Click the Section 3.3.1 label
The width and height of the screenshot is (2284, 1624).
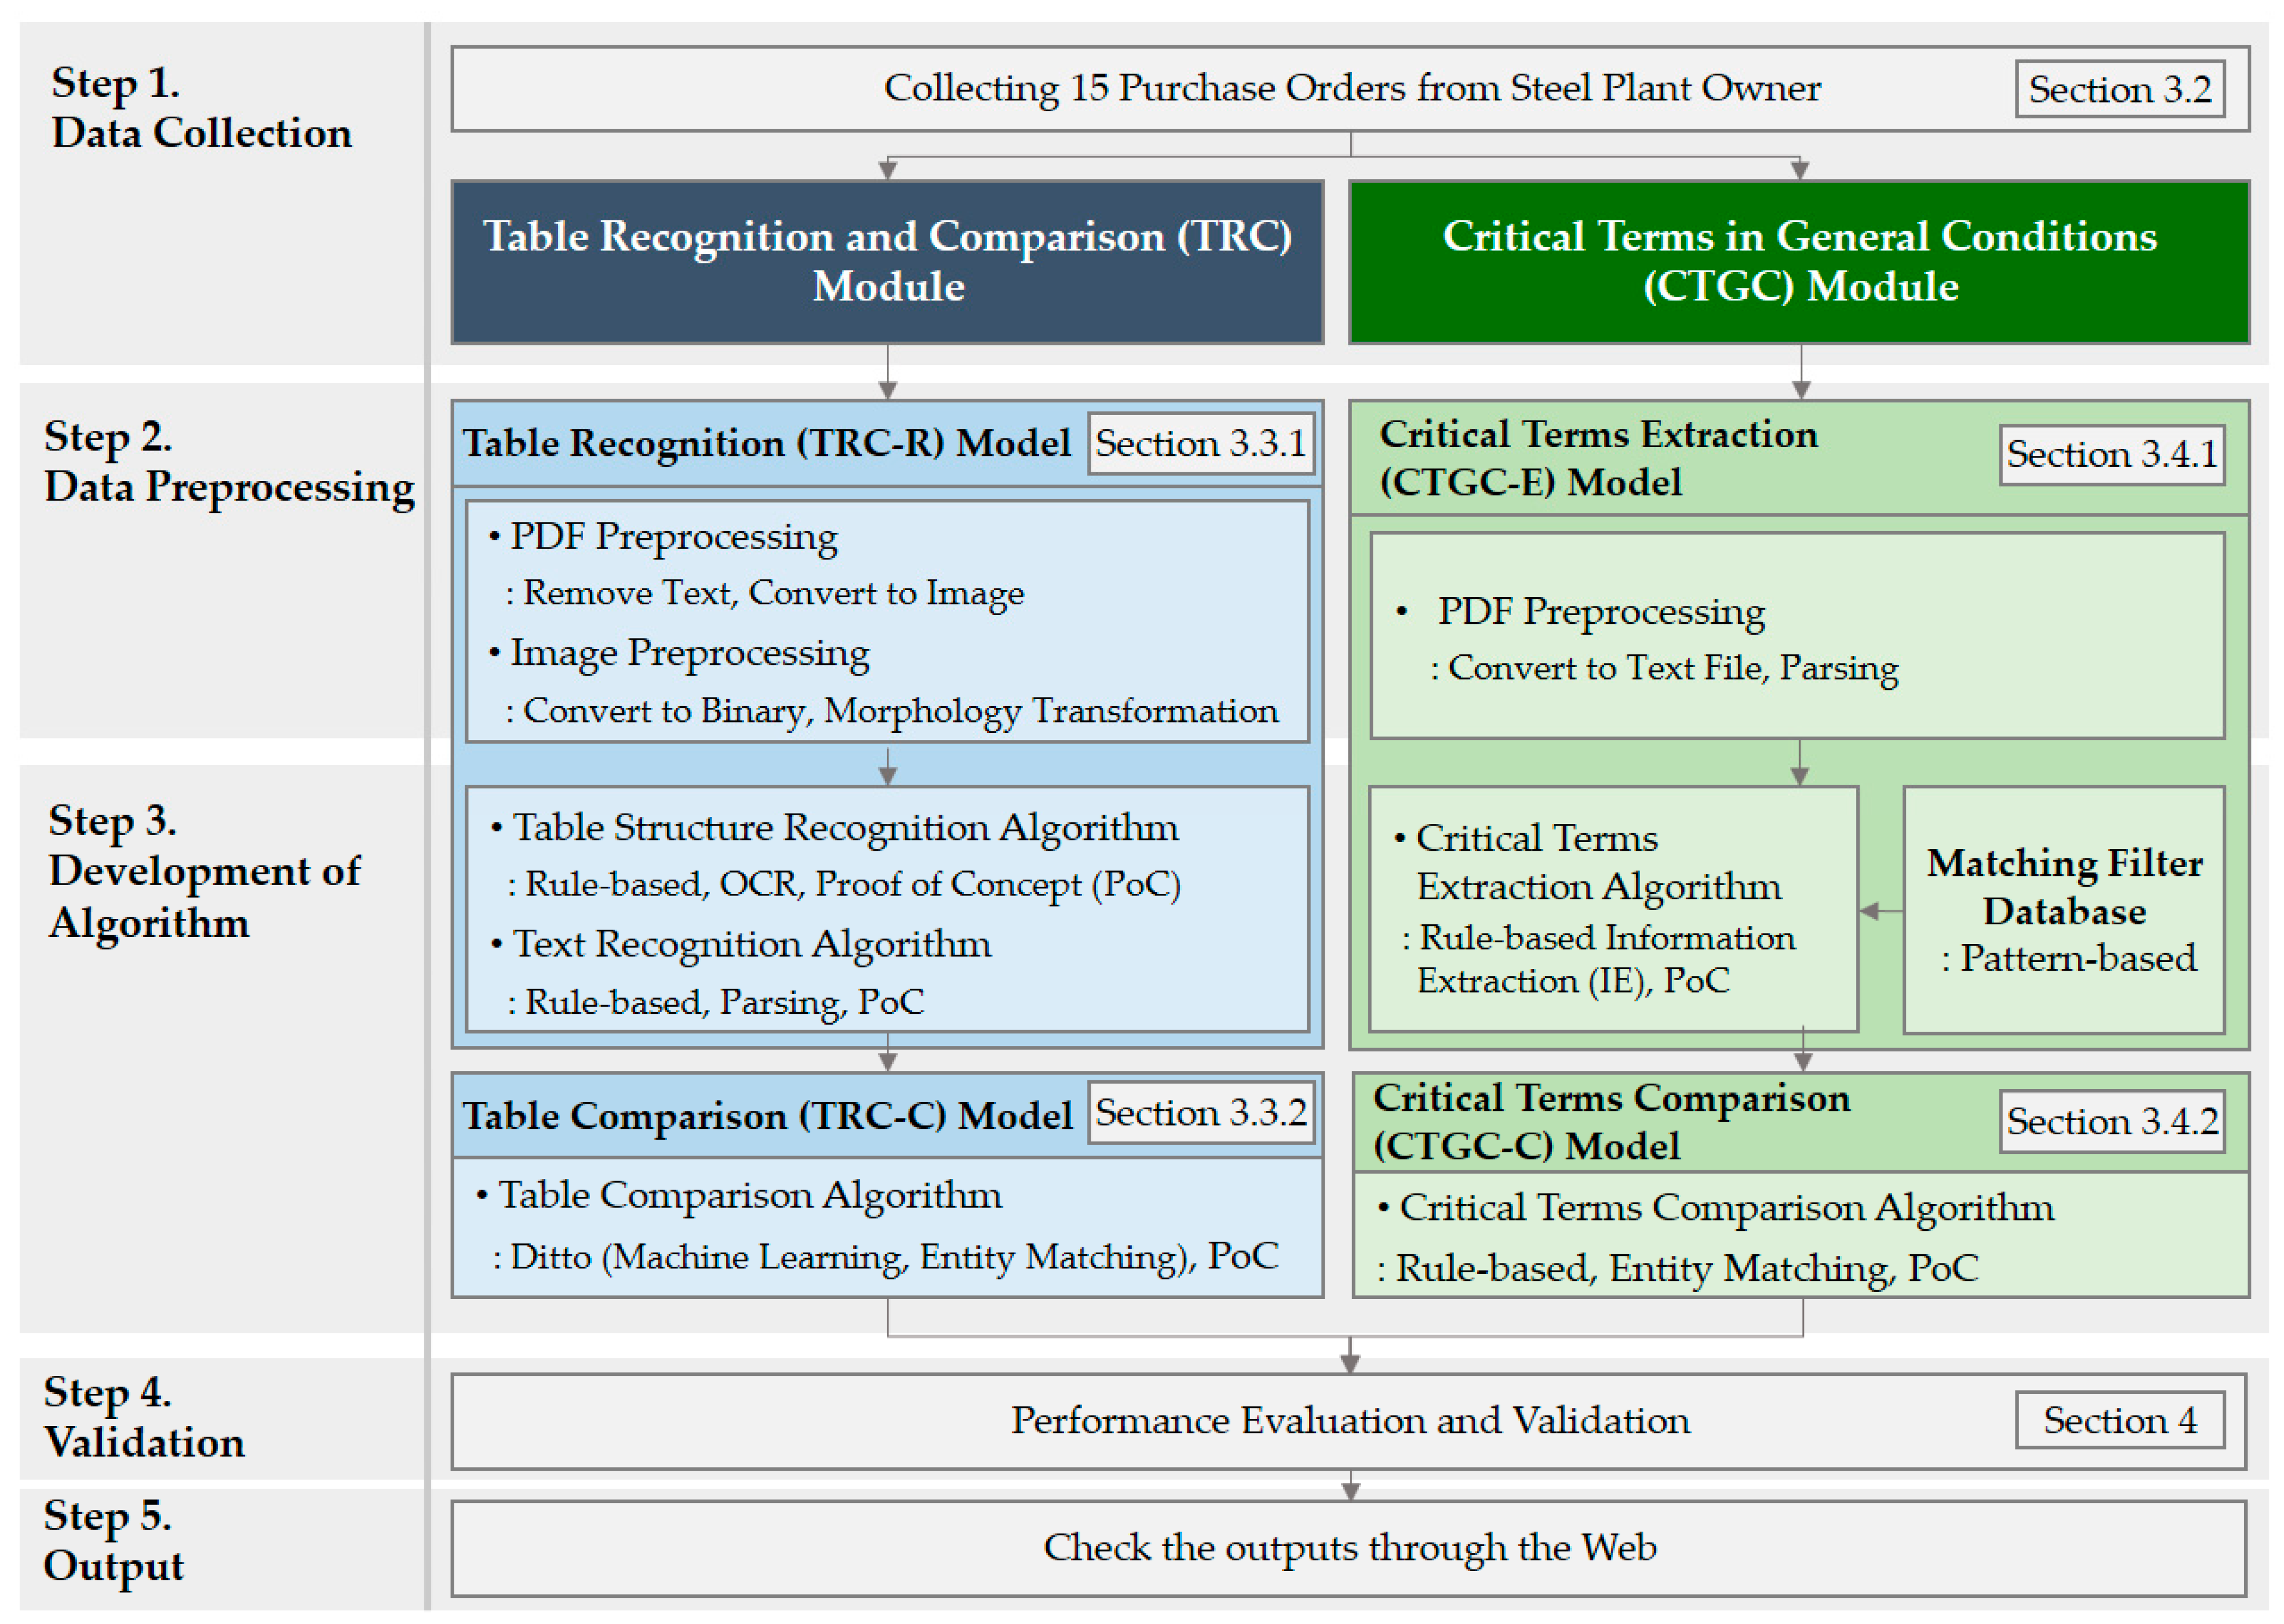[1199, 443]
